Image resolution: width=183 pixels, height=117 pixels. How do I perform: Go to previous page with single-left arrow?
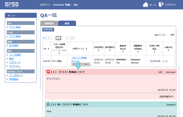(49, 38)
